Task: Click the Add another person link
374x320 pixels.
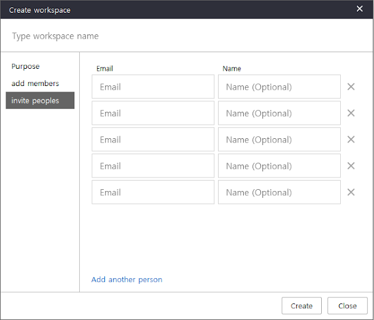Action: (x=127, y=279)
